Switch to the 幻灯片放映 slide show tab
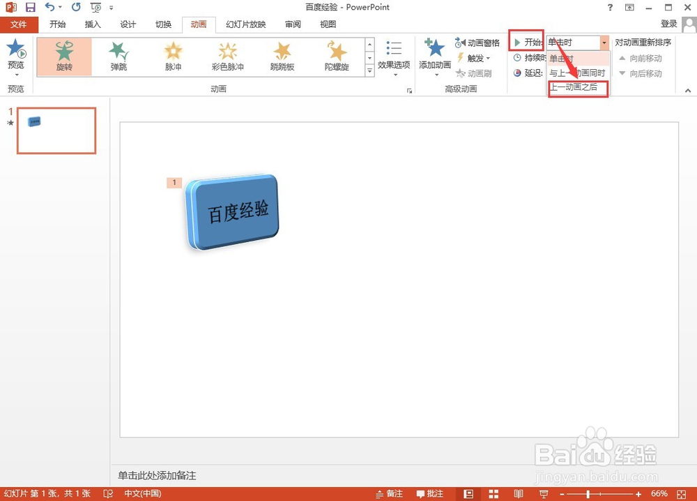Viewport: 697px width, 501px height. click(x=246, y=24)
